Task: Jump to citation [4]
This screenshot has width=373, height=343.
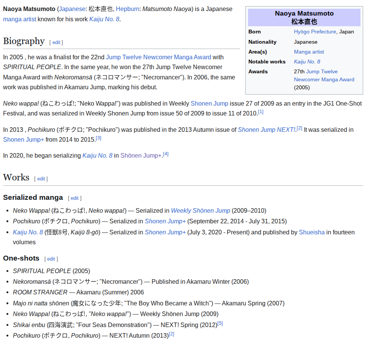Action: [166, 154]
